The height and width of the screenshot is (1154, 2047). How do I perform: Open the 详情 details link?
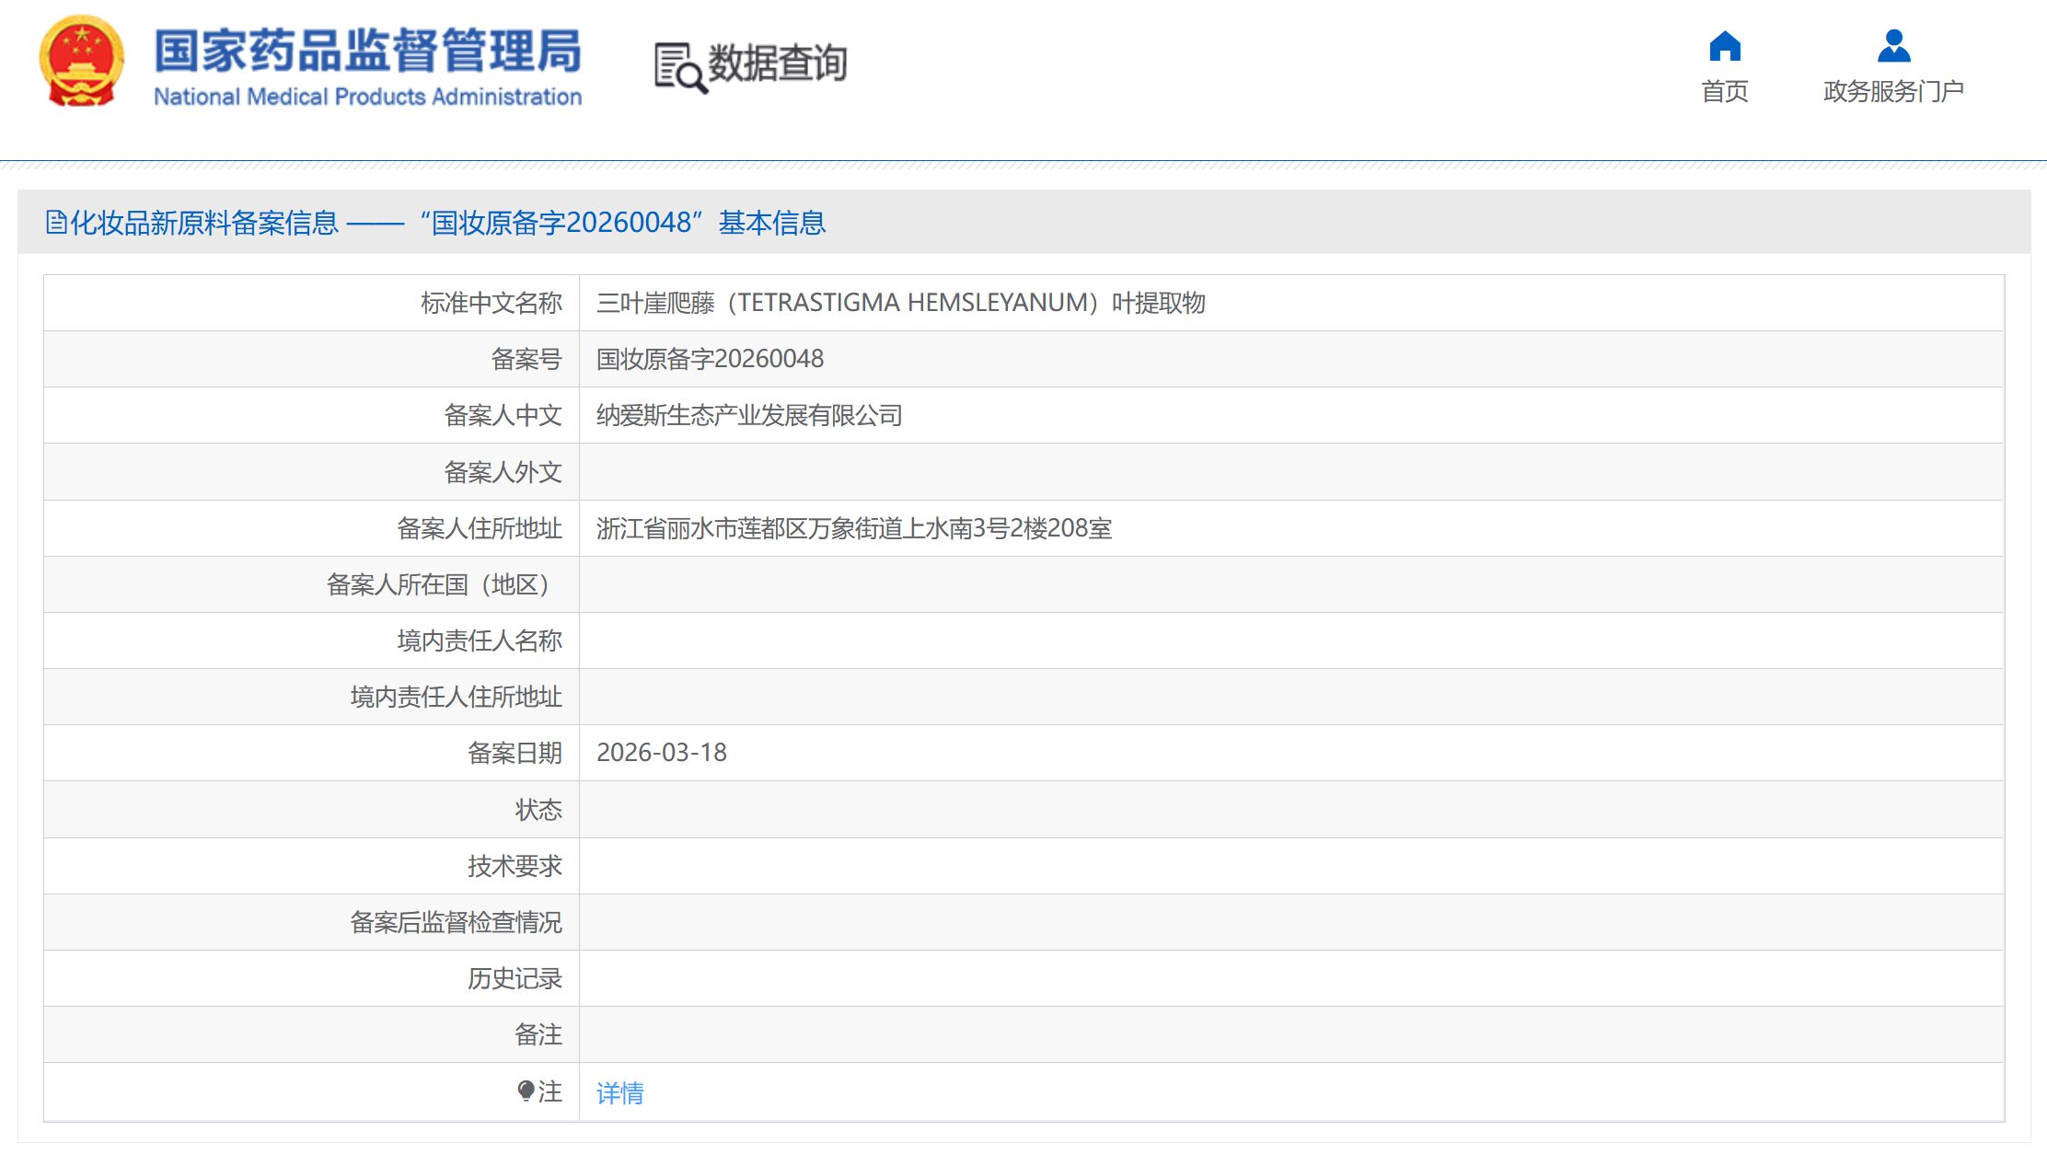coord(619,1092)
